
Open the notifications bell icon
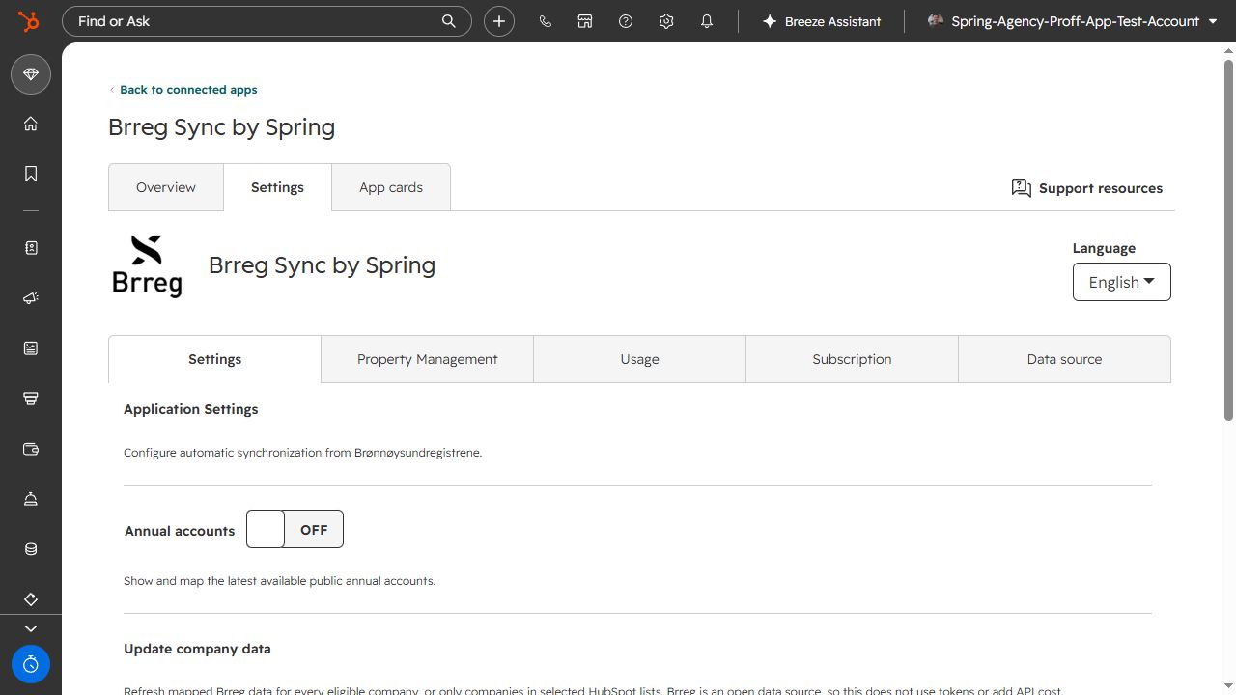click(707, 21)
